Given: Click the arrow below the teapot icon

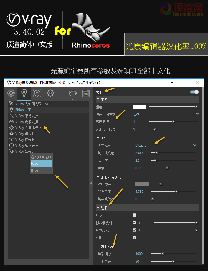Looking at the screenshot, I should 73,99.
